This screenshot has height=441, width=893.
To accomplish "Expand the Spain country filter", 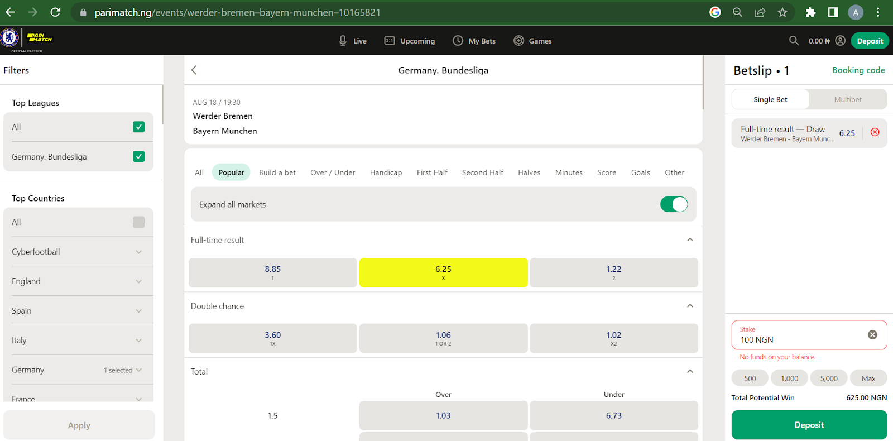I will click(x=78, y=311).
